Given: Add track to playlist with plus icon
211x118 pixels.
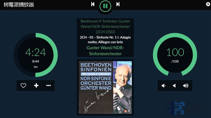Looking at the screenshot, I should [36, 85].
